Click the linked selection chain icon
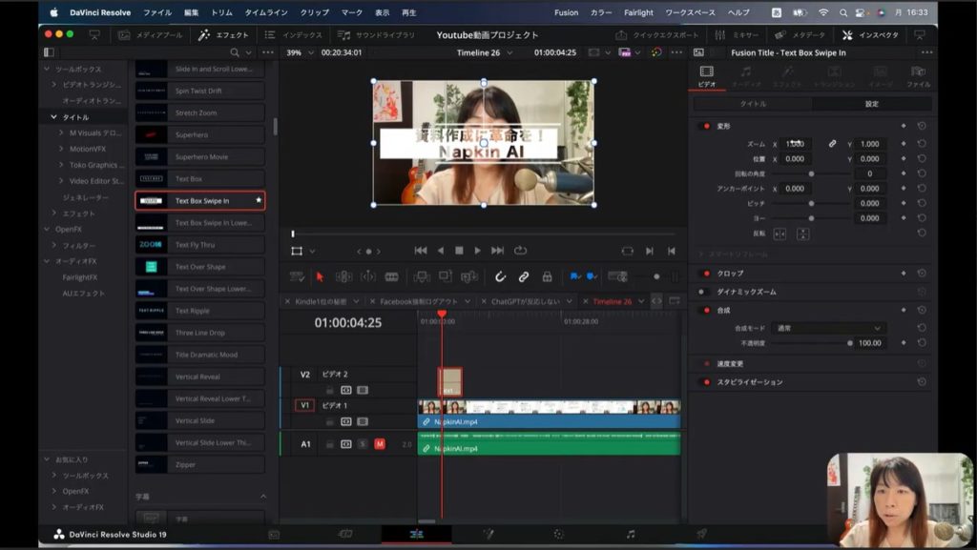 click(x=524, y=276)
